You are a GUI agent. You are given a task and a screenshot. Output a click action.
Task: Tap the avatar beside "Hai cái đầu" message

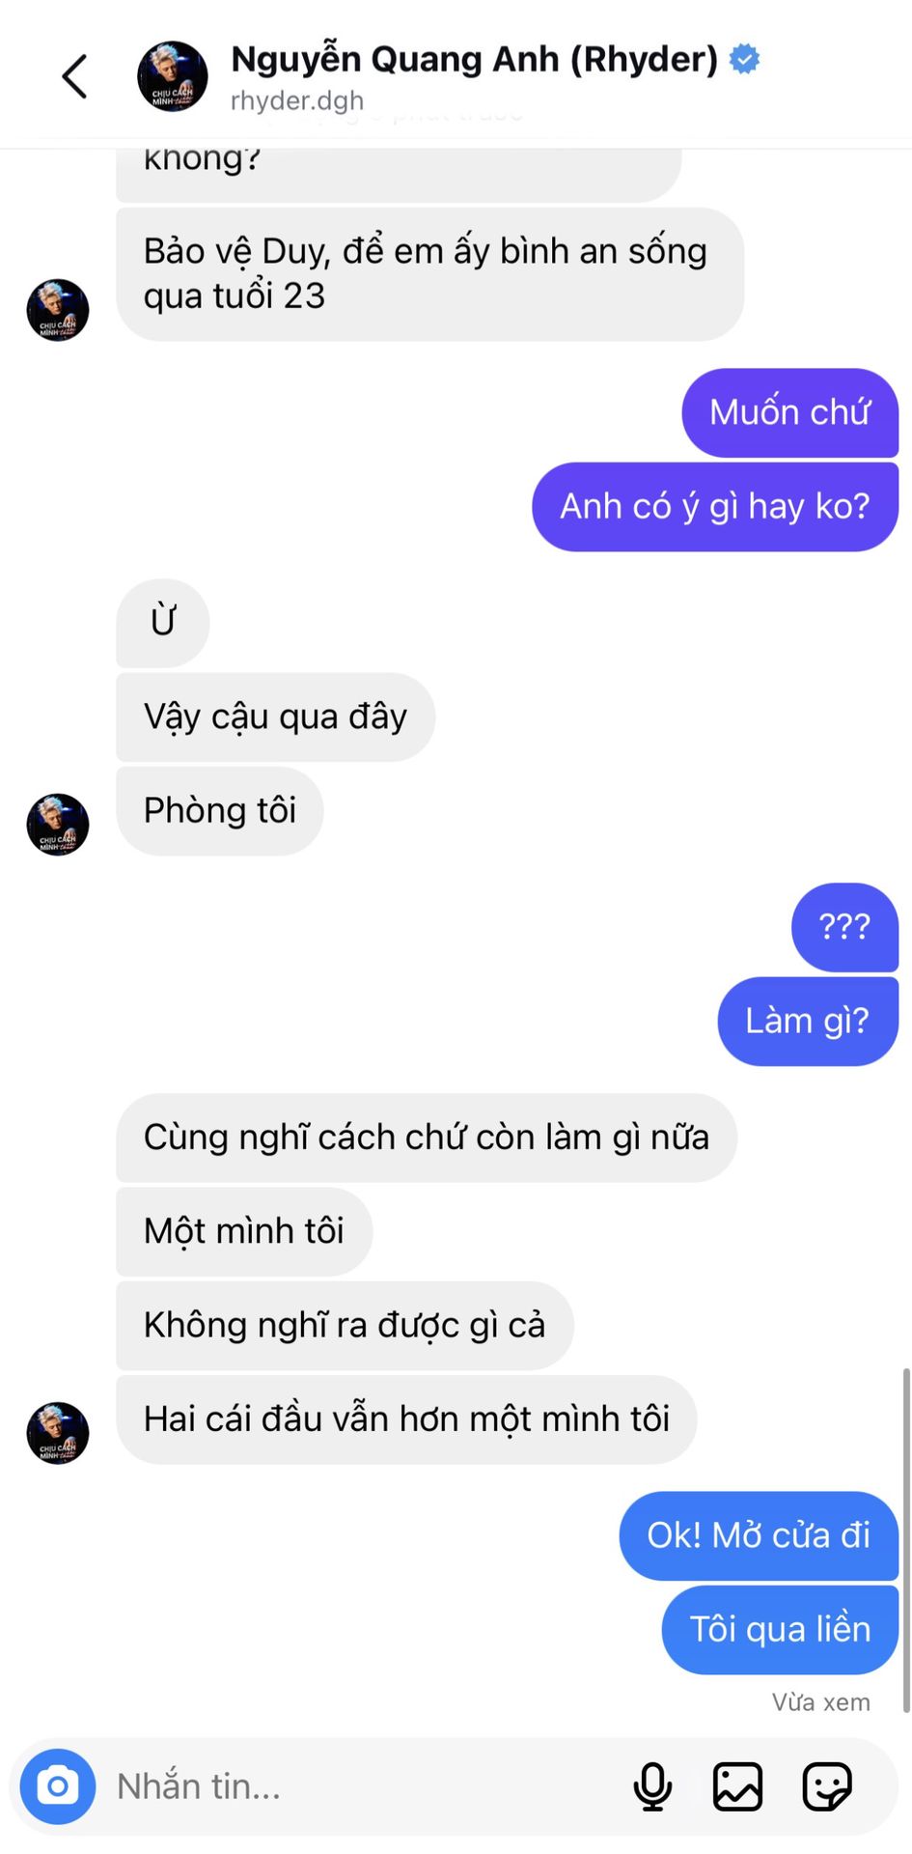pyautogui.click(x=58, y=1433)
